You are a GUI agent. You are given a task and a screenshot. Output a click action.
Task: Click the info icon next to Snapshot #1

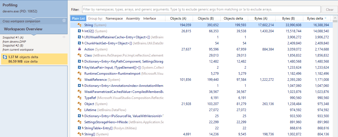64,37
